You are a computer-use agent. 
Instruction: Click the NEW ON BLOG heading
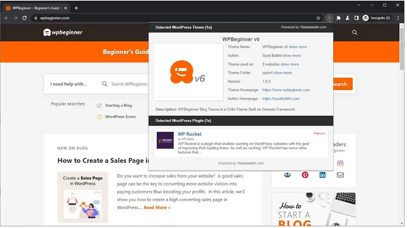pos(73,148)
